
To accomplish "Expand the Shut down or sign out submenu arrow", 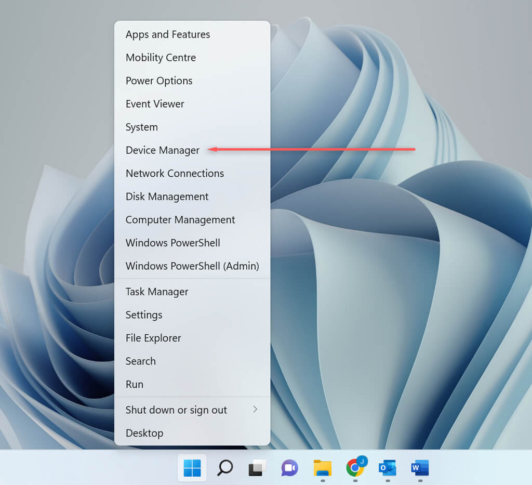I will [x=255, y=410].
